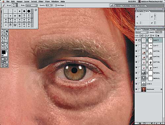Click the black foreground color swatch
Viewport: 165px width, 125px height.
(x=3, y=52)
